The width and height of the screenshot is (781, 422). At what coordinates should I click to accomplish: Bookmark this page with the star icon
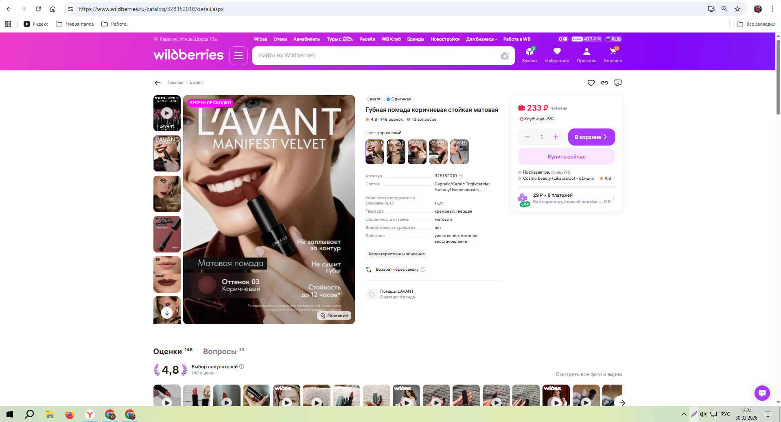737,9
